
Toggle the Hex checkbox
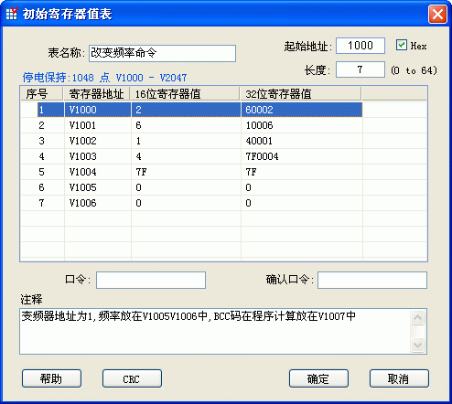click(401, 45)
